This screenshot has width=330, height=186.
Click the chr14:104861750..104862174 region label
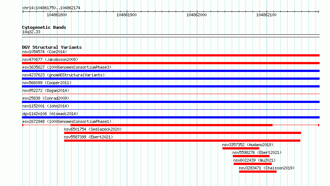(51, 8)
